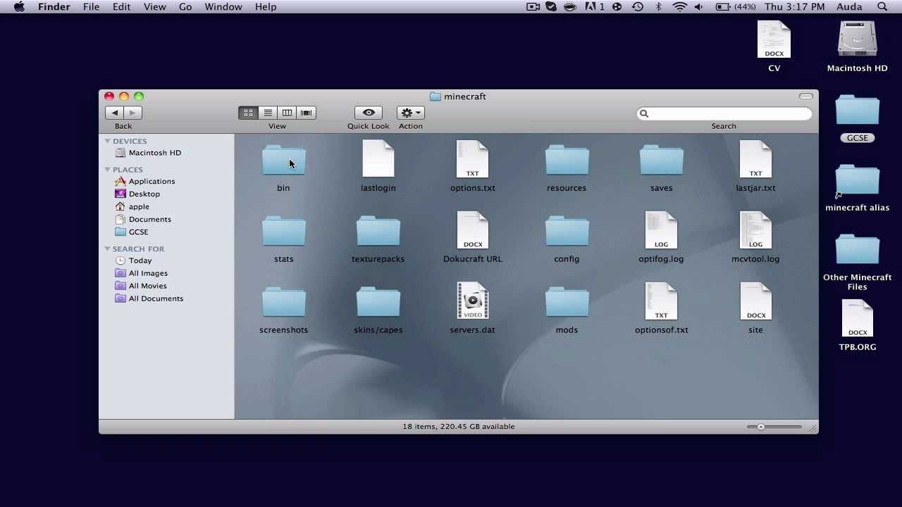Select the optionsof.txt file
902x507 pixels.
(661, 301)
